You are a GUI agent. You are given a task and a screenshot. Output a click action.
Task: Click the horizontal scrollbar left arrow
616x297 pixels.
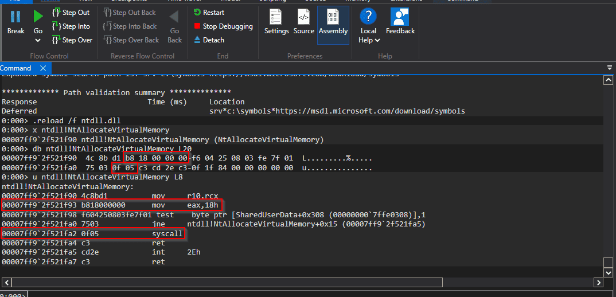tap(7, 282)
